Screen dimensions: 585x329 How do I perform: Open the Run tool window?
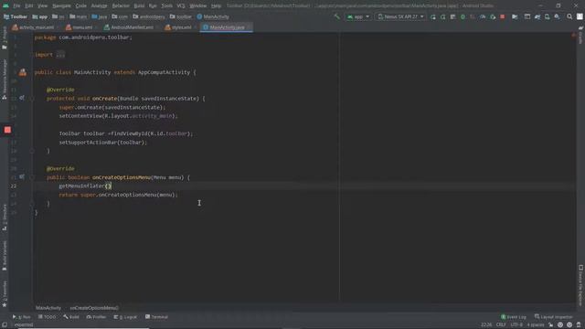(22, 317)
